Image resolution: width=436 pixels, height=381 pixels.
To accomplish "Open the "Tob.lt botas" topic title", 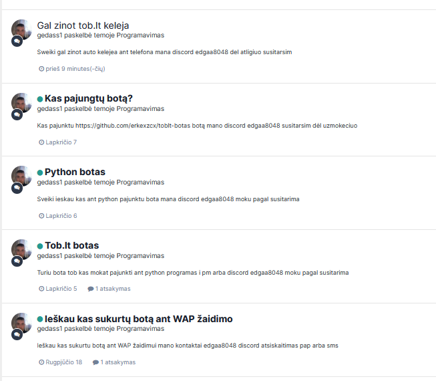I will tap(72, 245).
